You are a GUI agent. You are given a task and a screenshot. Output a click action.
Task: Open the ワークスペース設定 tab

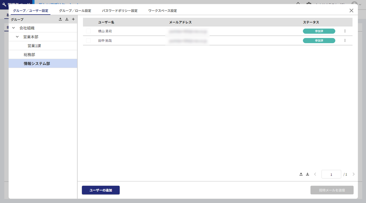click(x=162, y=11)
